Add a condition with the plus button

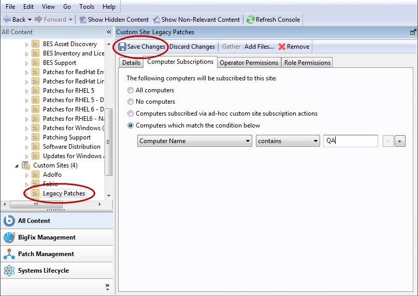point(399,141)
